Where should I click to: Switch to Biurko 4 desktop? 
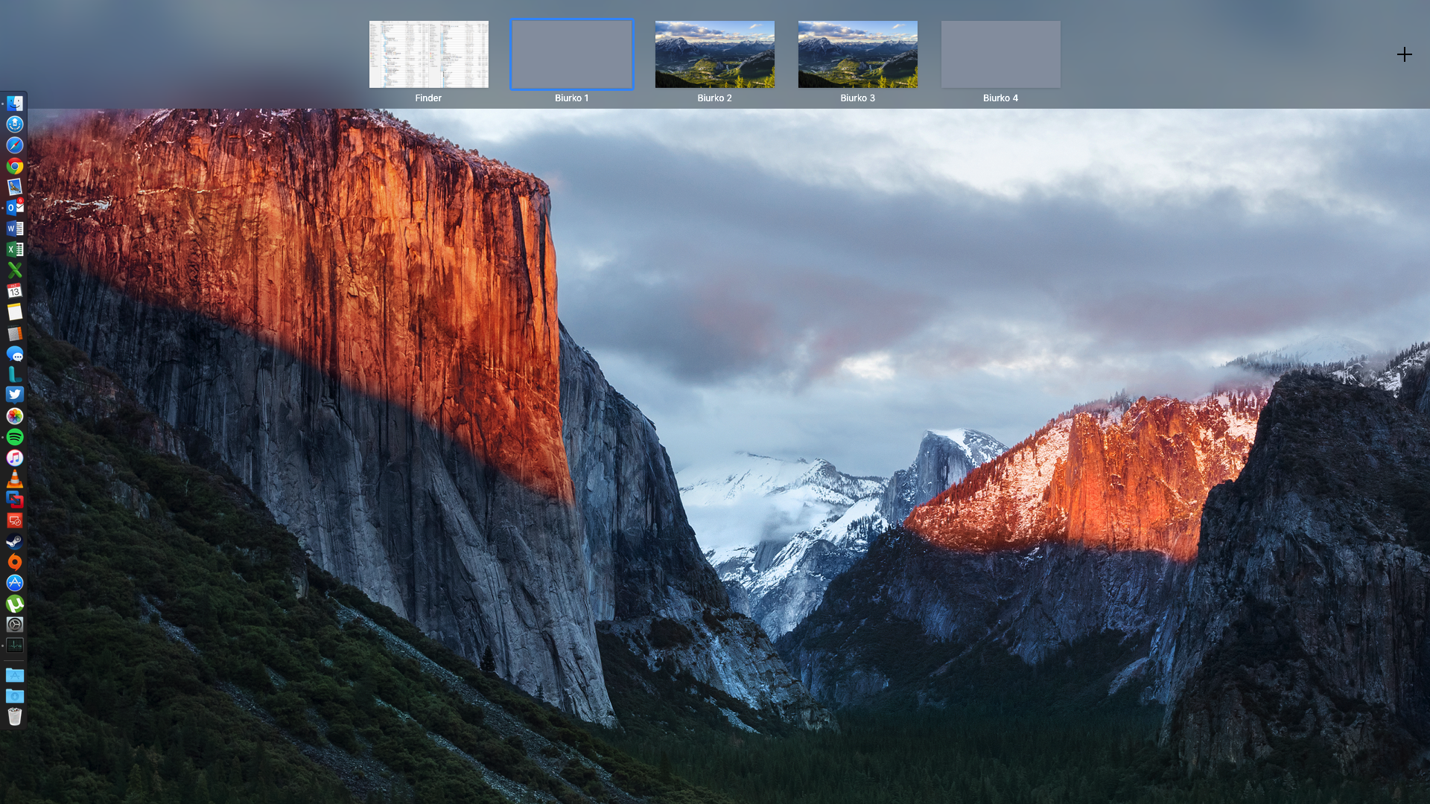point(1001,54)
